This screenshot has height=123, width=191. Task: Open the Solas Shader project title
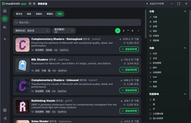pyautogui.click(x=40, y=121)
